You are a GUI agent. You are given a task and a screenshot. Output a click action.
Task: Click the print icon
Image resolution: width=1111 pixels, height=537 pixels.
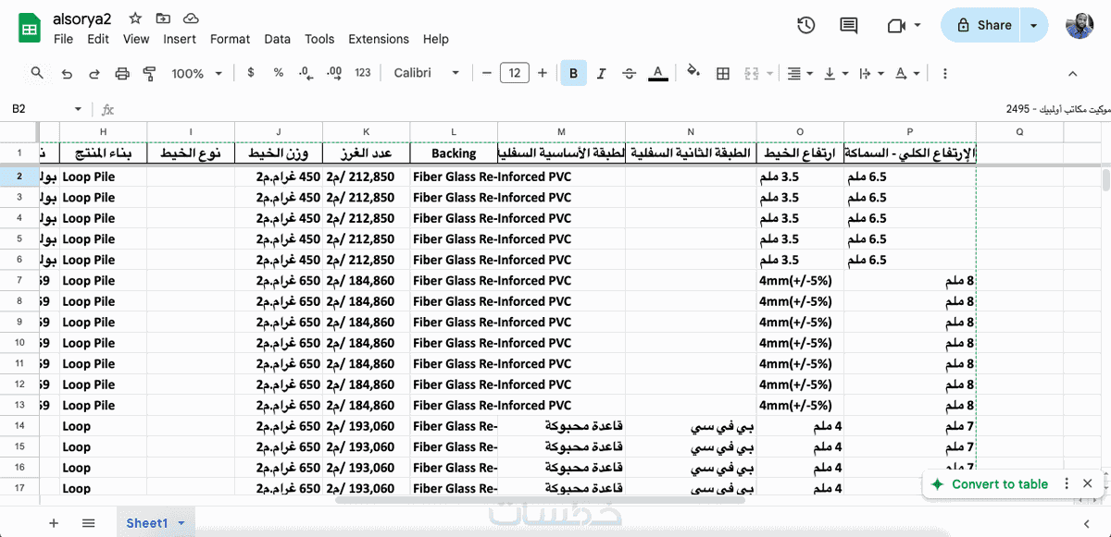pyautogui.click(x=122, y=74)
